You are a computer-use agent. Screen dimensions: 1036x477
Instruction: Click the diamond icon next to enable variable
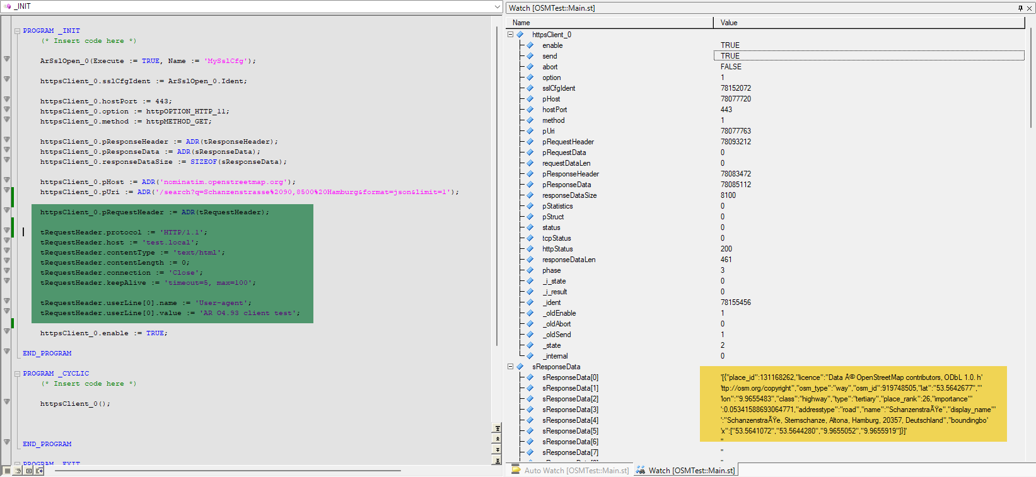tap(530, 45)
